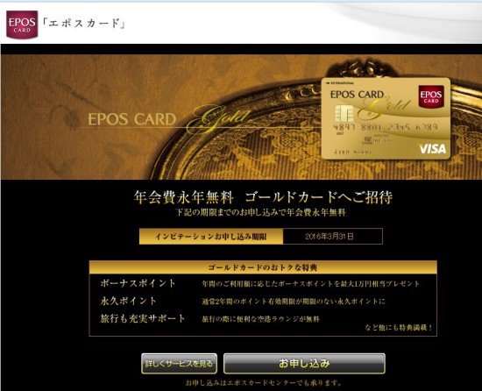Click the エポスカードセンターでも承ります footer note
Screen dimensions: 482x391
pyautogui.click(x=264, y=383)
